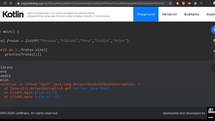Bookmark this page with the star icon
This screenshot has height=121, width=215.
(170, 3)
